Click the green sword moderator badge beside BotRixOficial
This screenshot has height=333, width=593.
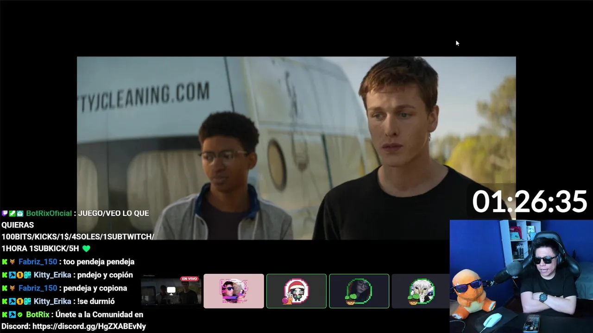point(12,213)
